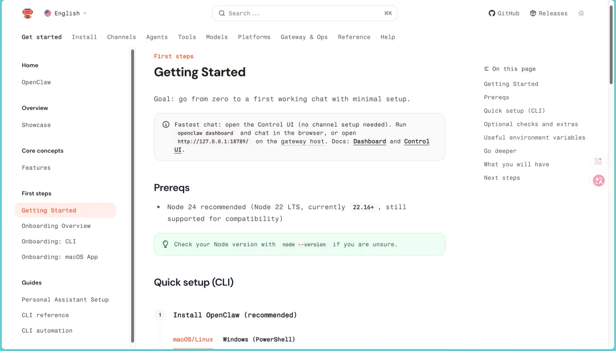Switch to the Gateway & Ops tab
This screenshot has height=351, width=616.
click(304, 37)
